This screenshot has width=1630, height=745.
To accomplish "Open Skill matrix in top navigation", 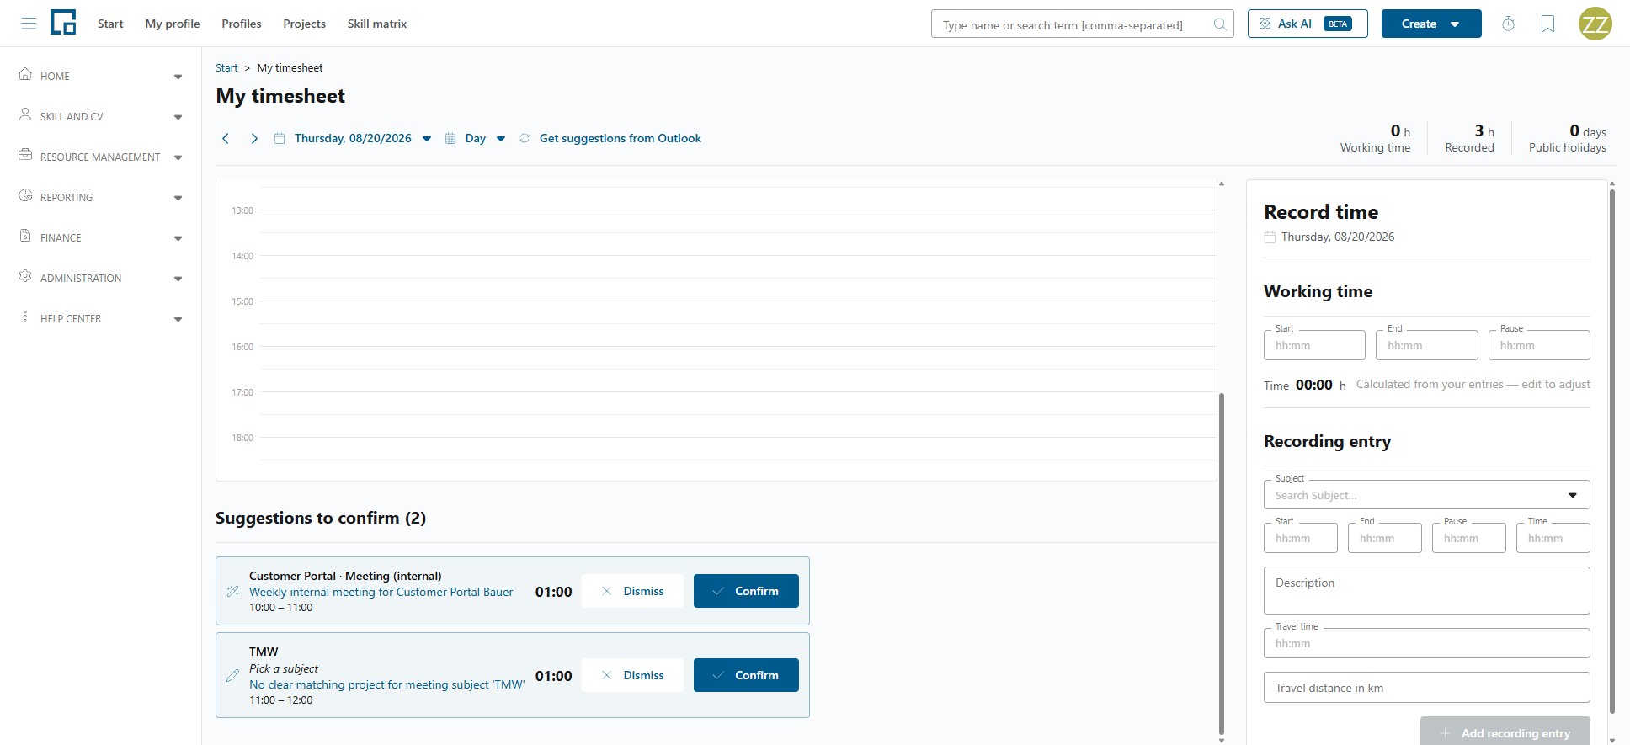I will pyautogui.click(x=377, y=24).
